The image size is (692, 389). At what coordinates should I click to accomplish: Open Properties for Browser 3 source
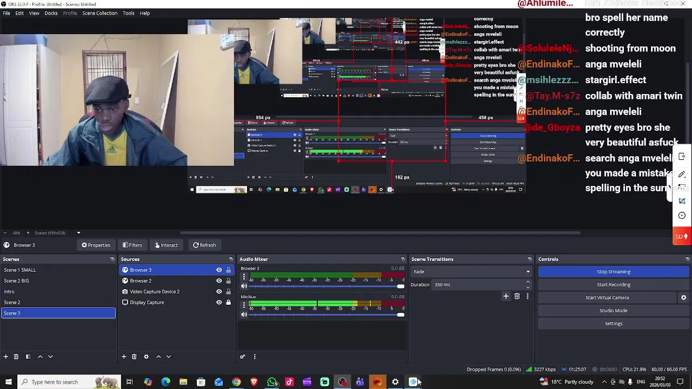pyautogui.click(x=96, y=245)
